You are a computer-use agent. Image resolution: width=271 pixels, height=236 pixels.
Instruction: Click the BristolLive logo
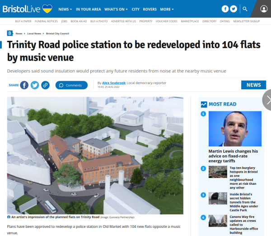click(27, 9)
